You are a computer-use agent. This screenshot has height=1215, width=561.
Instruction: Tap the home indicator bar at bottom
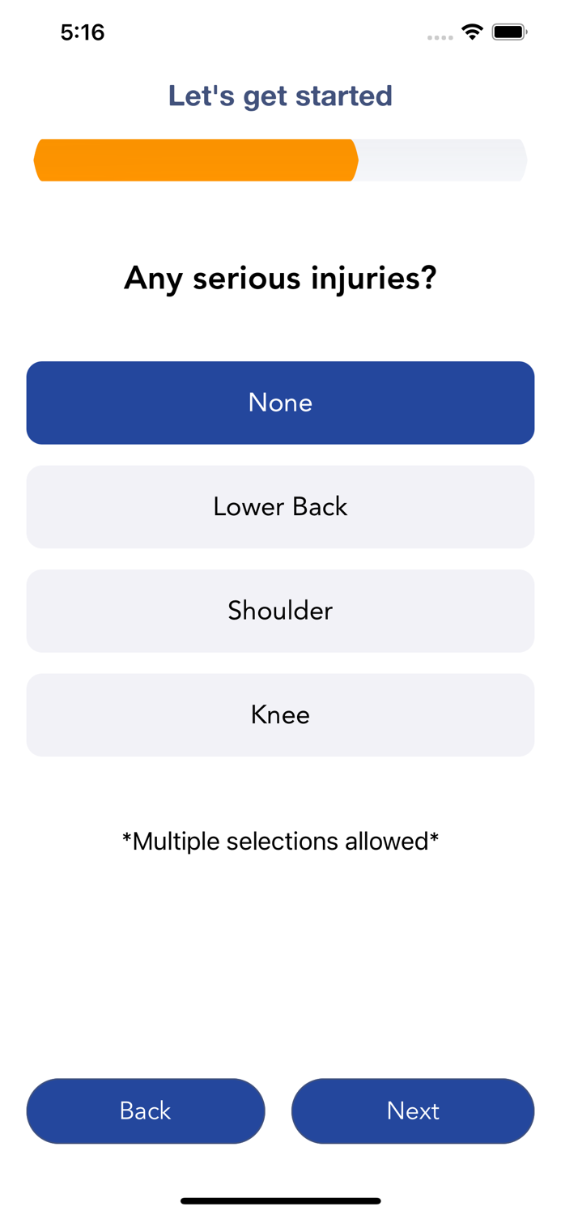(x=280, y=1200)
